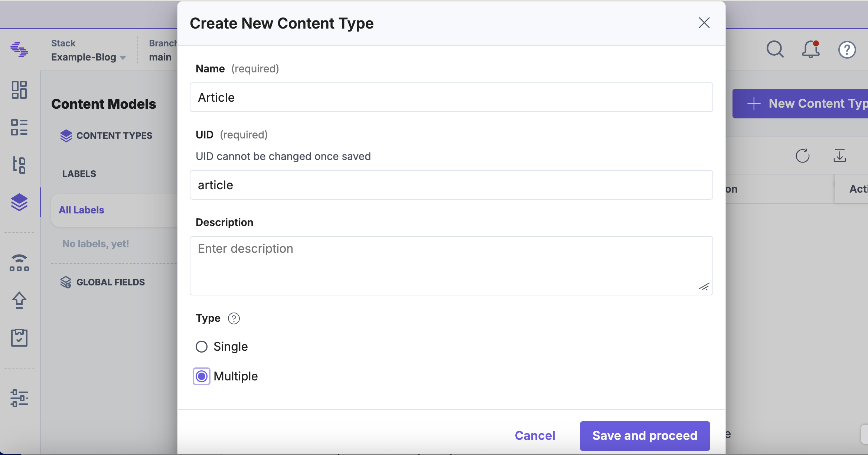
Task: Click the Content Models layers sidebar icon
Action: point(19,202)
